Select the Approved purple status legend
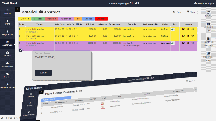 [x=66, y=19]
